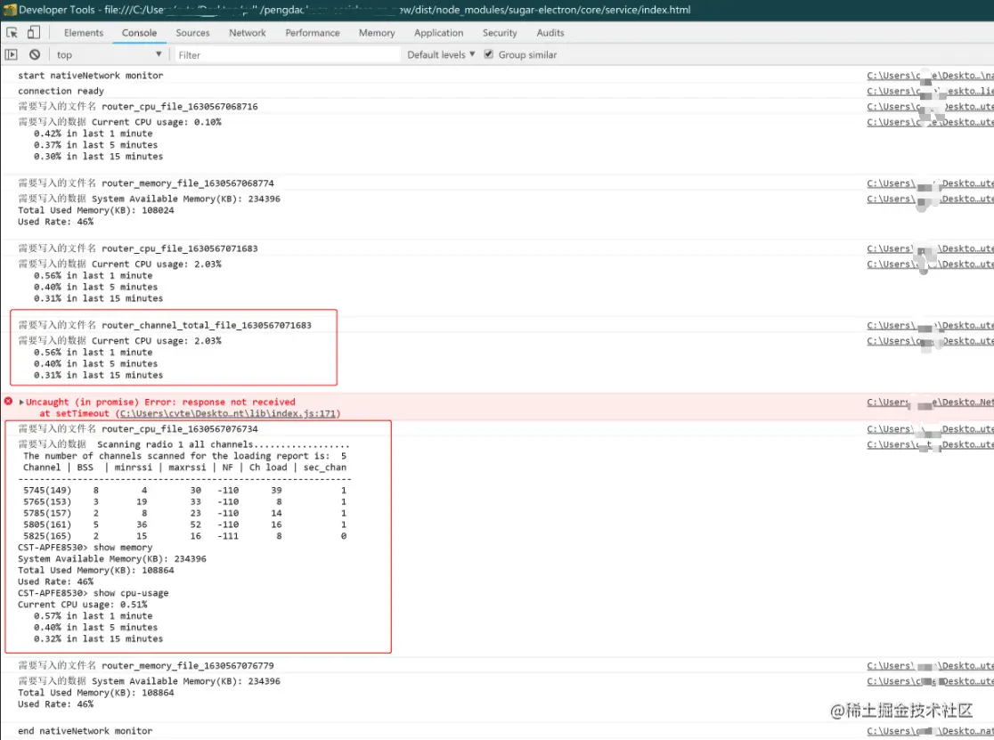
Task: Switch to the Application tab
Action: [439, 32]
